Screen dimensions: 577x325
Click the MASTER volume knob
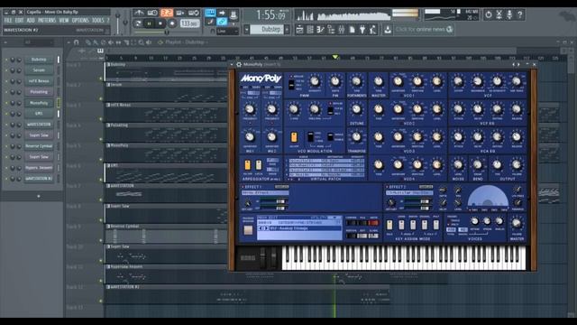pyautogui.click(x=517, y=223)
